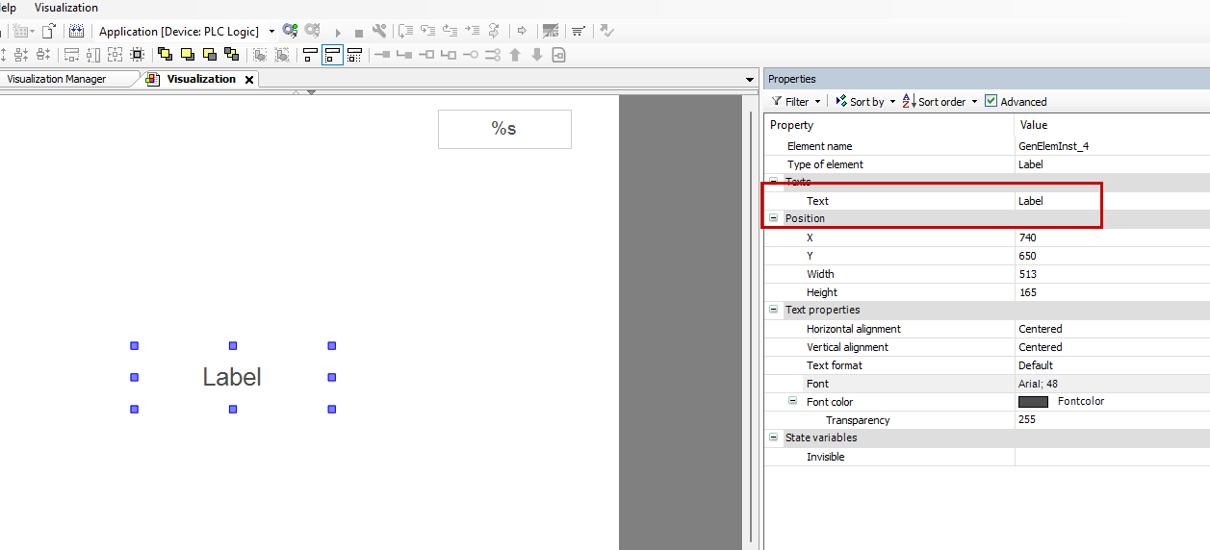Open the Visualization menu
Image resolution: width=1210 pixels, height=550 pixels.
66,8
